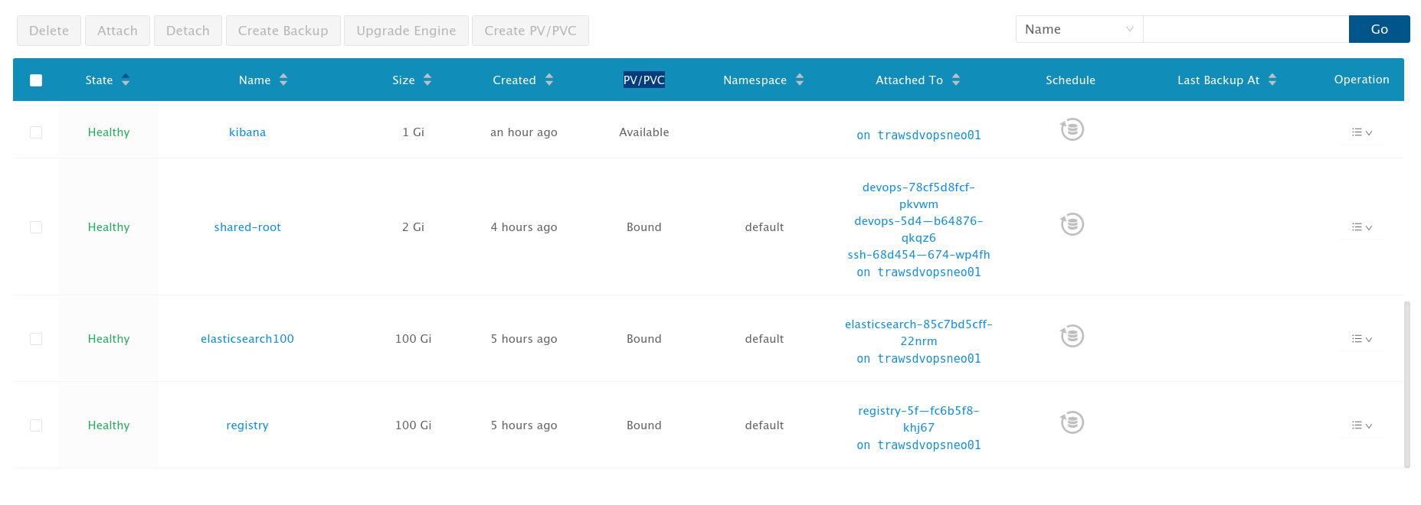Open backup schedule icon for kibana
This screenshot has height=505, width=1421.
[1072, 129]
